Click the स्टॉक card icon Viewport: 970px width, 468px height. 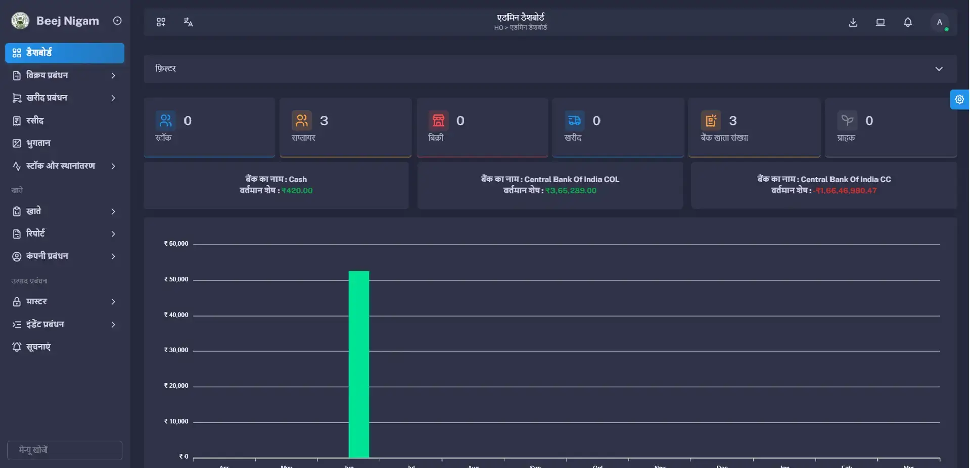[166, 120]
